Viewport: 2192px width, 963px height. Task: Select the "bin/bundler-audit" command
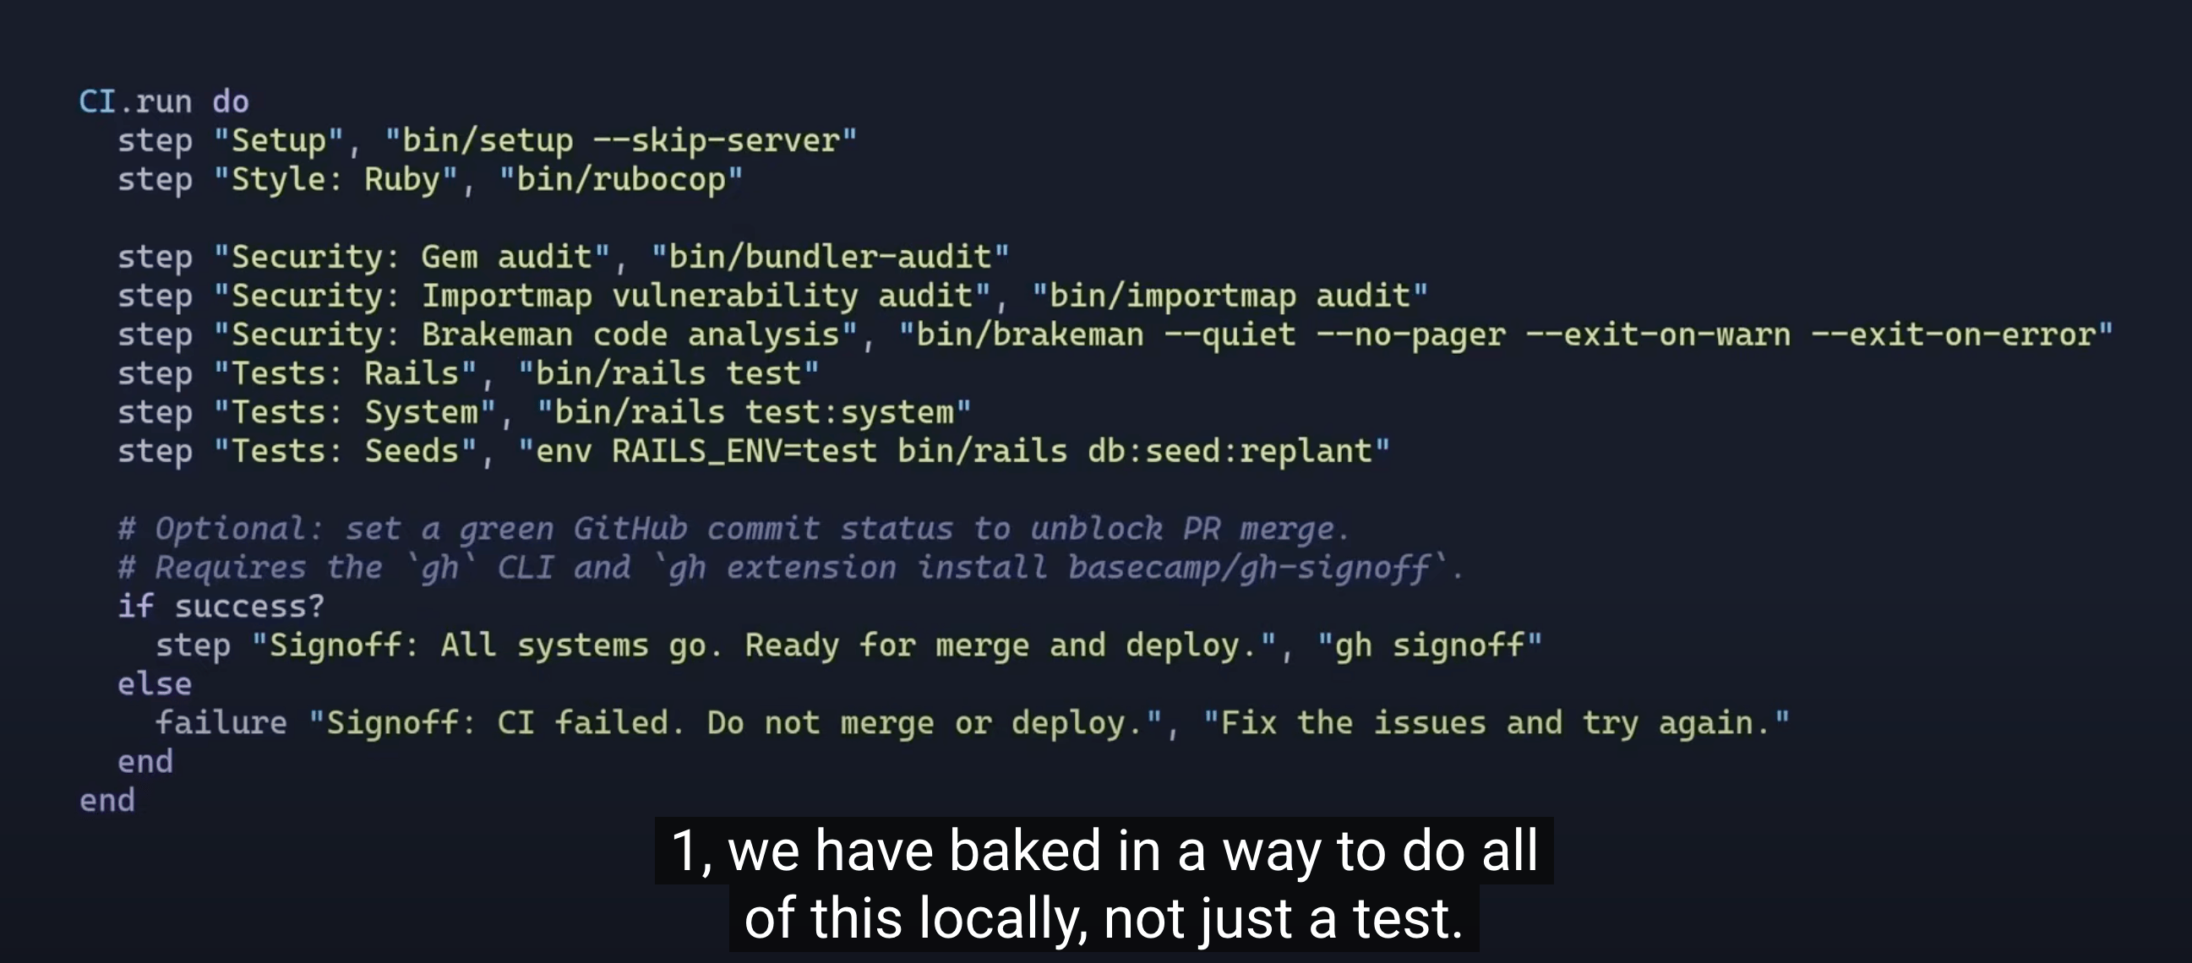pyautogui.click(x=830, y=257)
